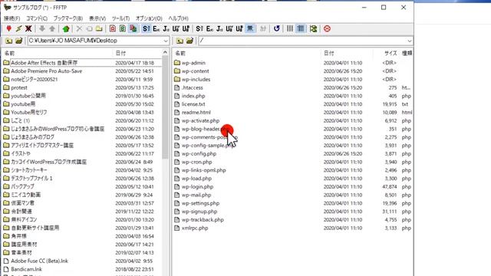Image resolution: width=491 pixels, height=276 pixels.
Task: Select the wp-content folder
Action: pos(195,71)
